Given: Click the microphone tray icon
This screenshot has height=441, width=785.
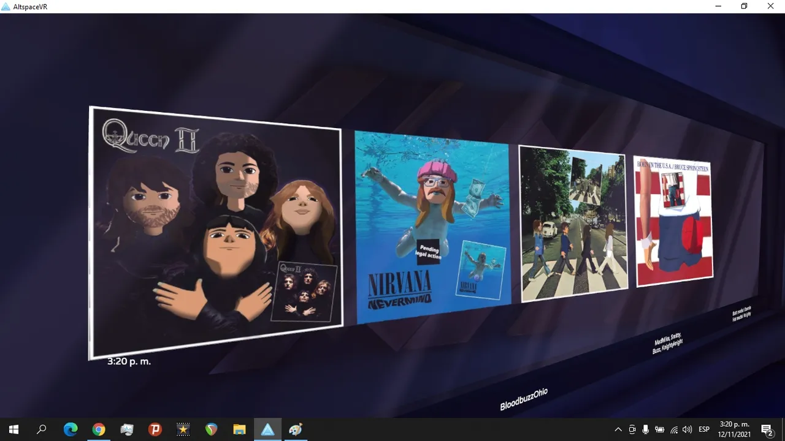Looking at the screenshot, I should pos(646,429).
